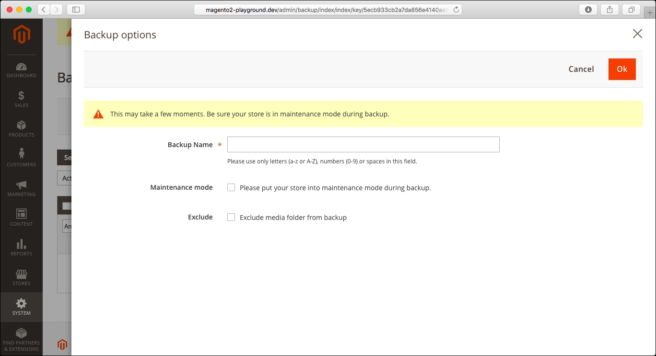
Task: Click Safari forward navigation arrow
Action: (57, 10)
